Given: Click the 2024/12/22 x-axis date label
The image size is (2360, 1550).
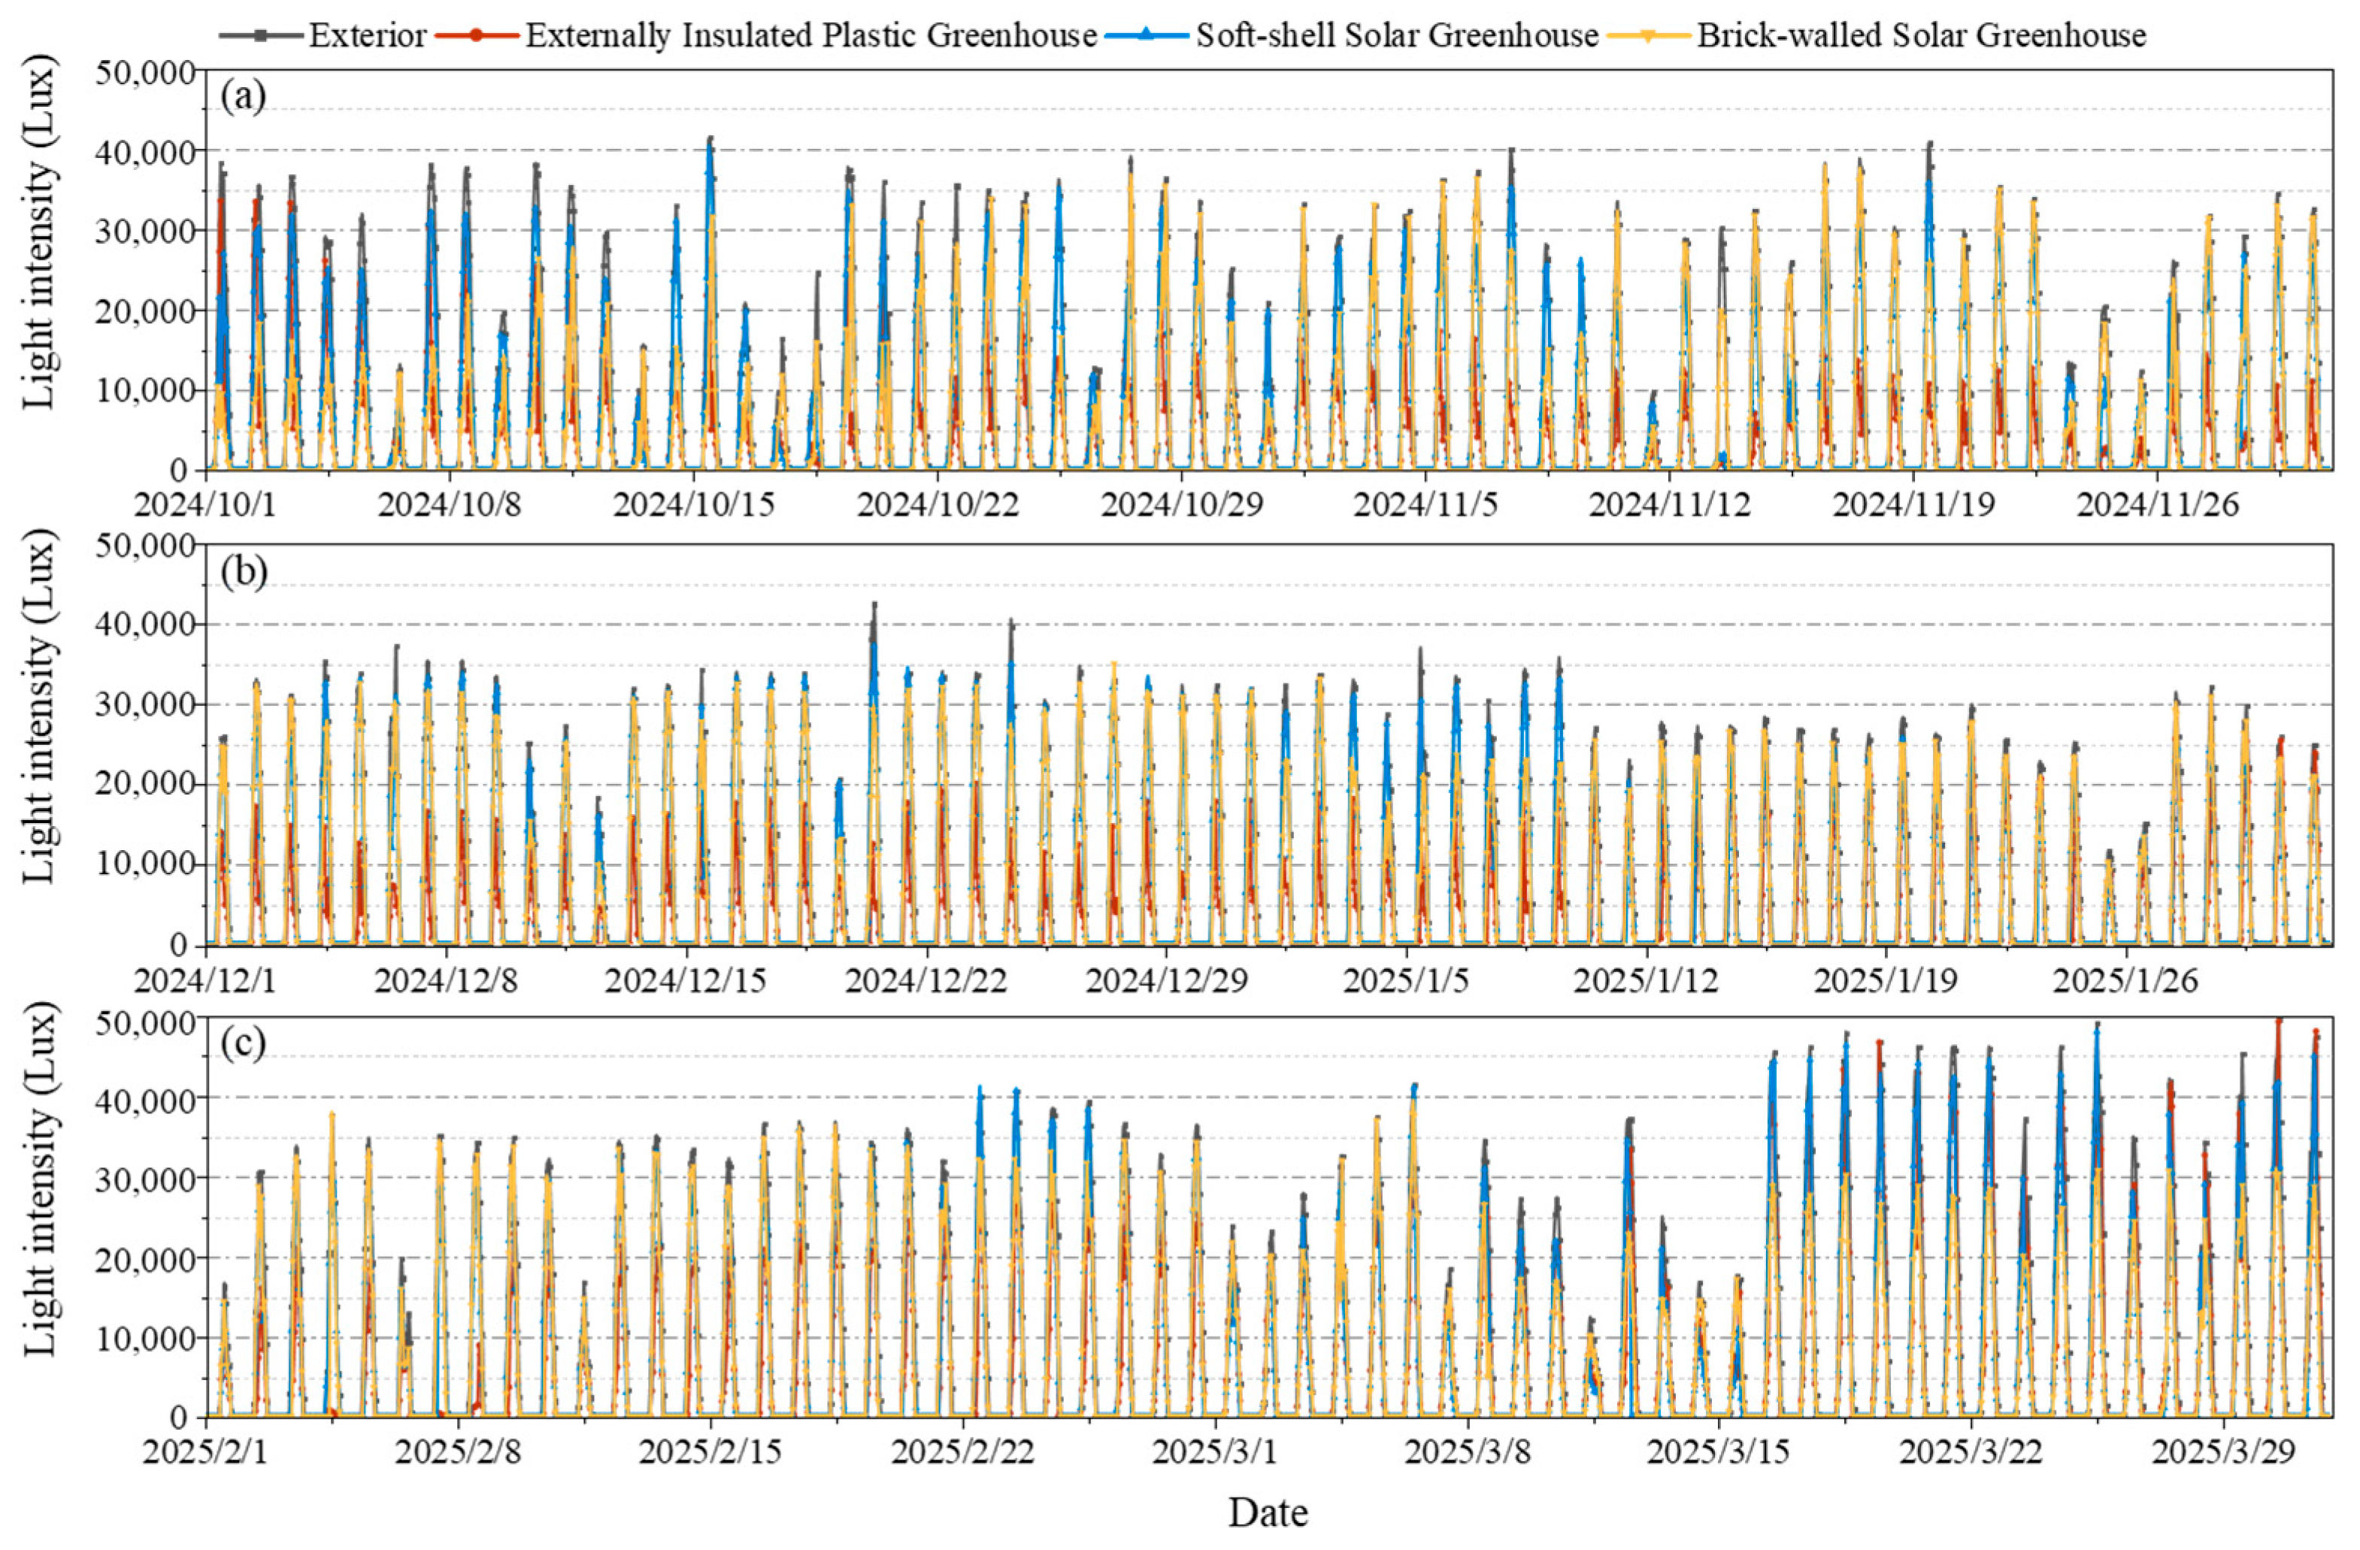Looking at the screenshot, I should (x=926, y=981).
